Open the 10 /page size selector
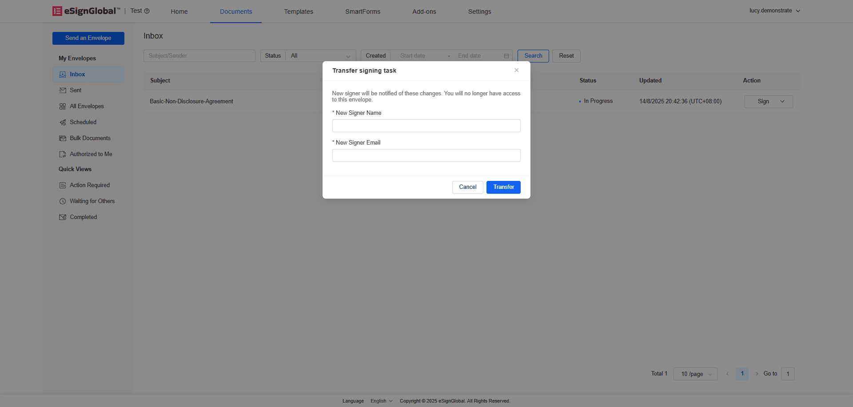 click(695, 374)
